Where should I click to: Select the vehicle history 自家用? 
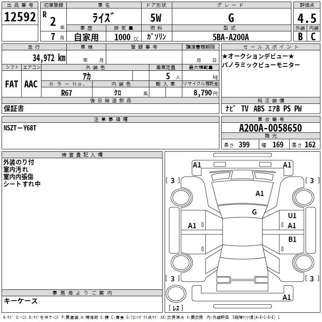pyautogui.click(x=86, y=37)
